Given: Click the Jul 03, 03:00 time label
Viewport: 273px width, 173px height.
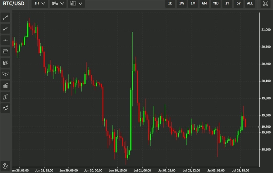Looking at the screenshot, I should coord(216,171).
